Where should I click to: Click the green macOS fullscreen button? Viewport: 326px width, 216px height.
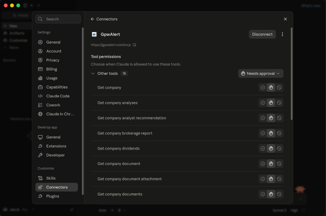point(18,5)
